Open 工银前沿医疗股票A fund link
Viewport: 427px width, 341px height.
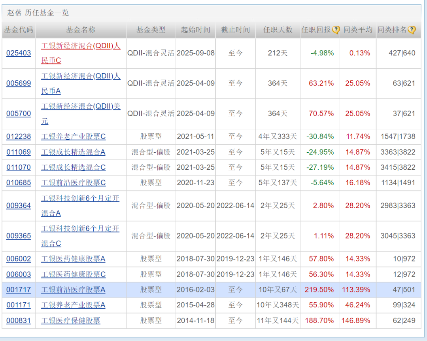[73, 290]
